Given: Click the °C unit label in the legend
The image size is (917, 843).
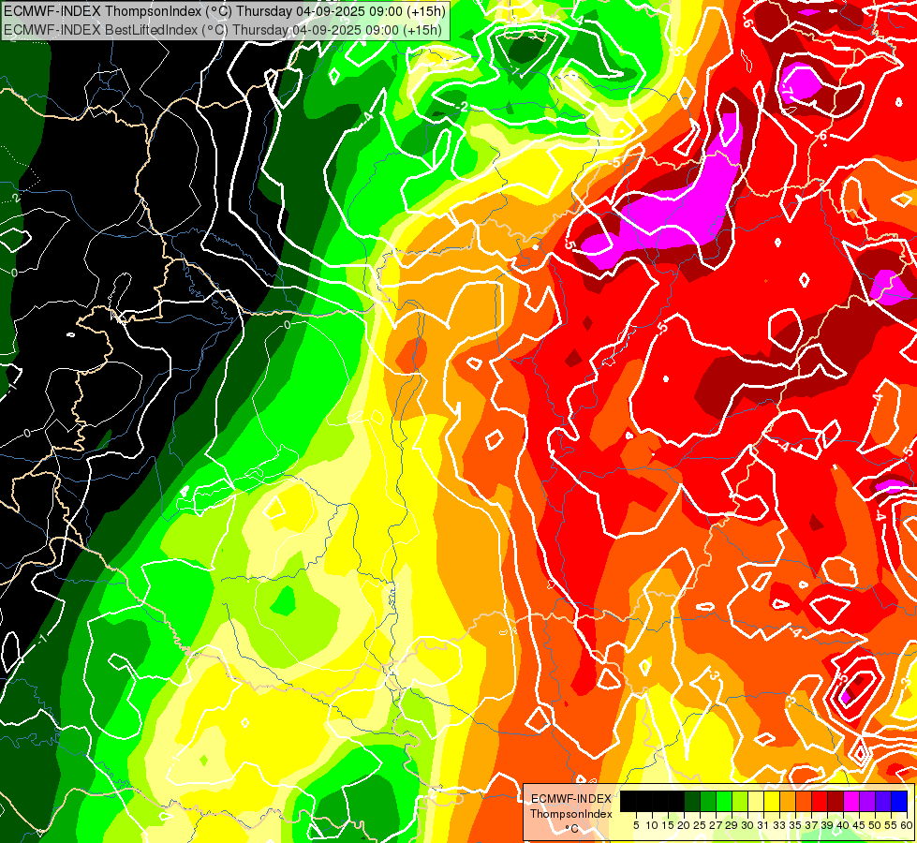Looking at the screenshot, I should [x=572, y=829].
